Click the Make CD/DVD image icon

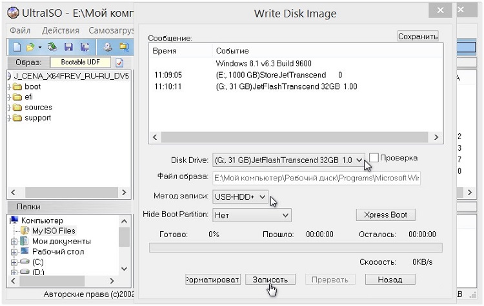pos(107,47)
